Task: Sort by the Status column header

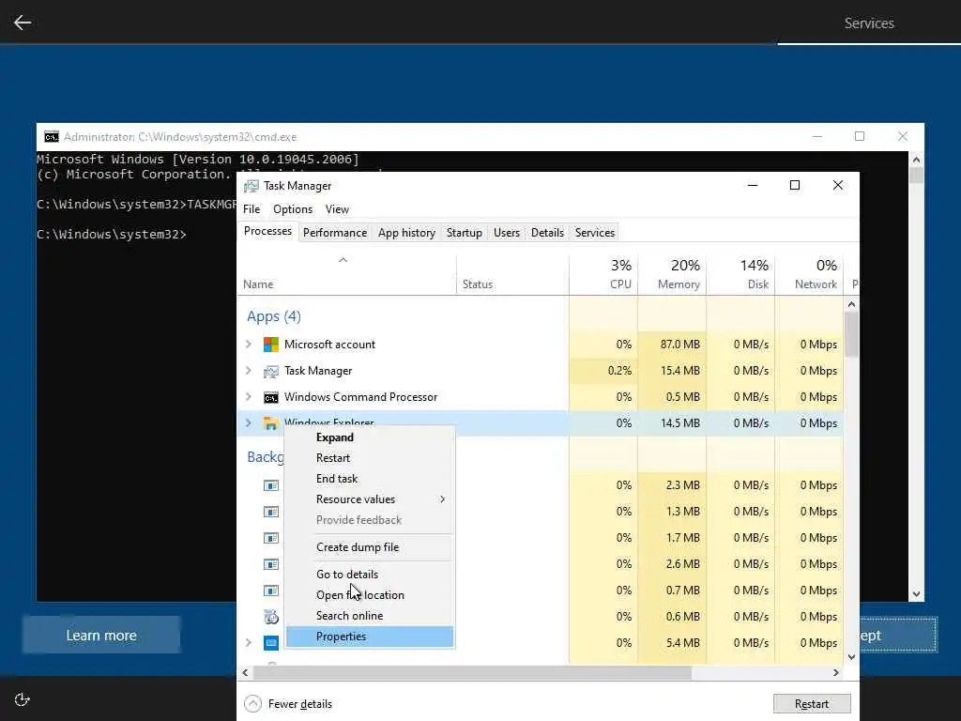Action: click(513, 274)
